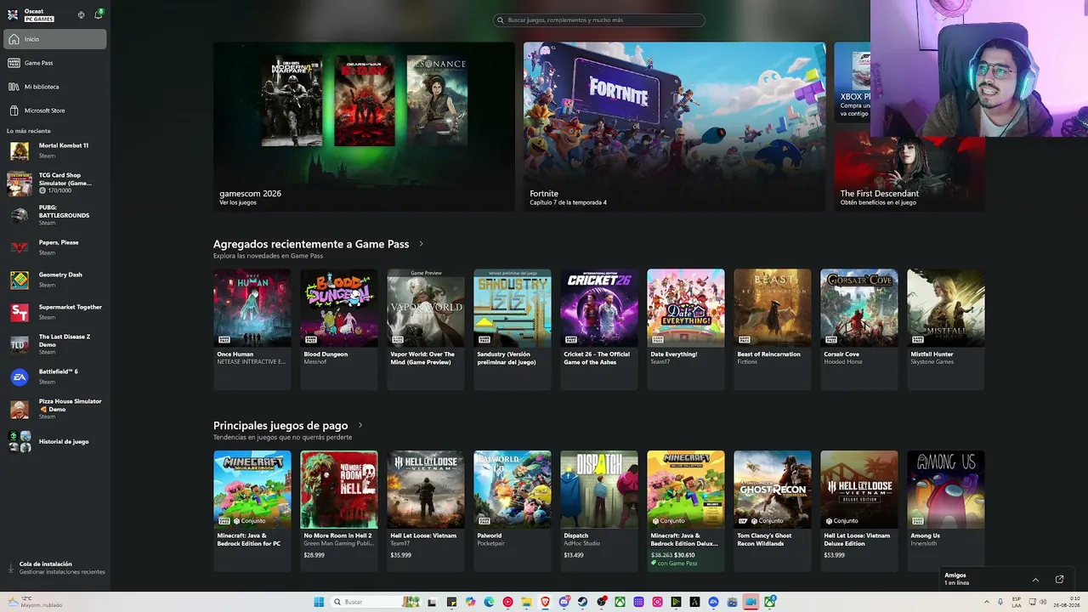The image size is (1088, 612).
Task: Pop out the Amigos panel
Action: click(x=1059, y=580)
